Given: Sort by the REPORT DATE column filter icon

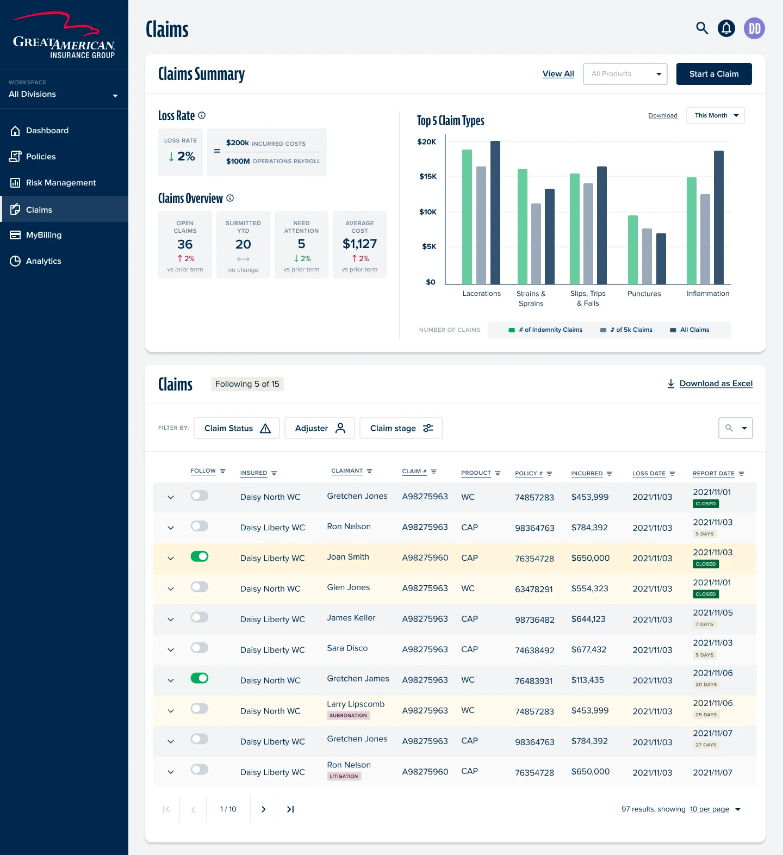Looking at the screenshot, I should pos(742,474).
